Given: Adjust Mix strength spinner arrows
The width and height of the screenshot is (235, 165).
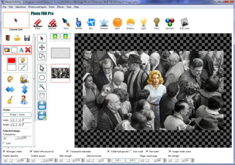Looking at the screenshot, I should click(193, 161).
